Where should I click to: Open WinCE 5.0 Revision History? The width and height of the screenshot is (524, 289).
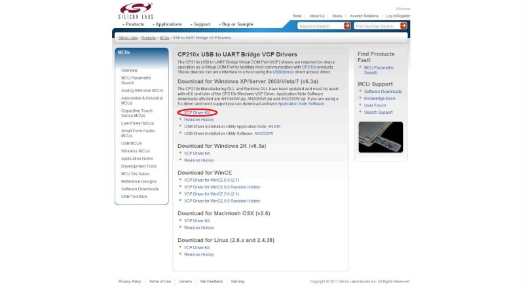pyautogui.click(x=222, y=201)
